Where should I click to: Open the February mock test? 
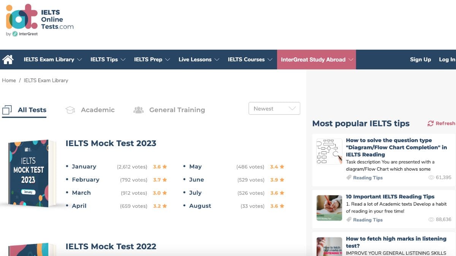coord(85,180)
